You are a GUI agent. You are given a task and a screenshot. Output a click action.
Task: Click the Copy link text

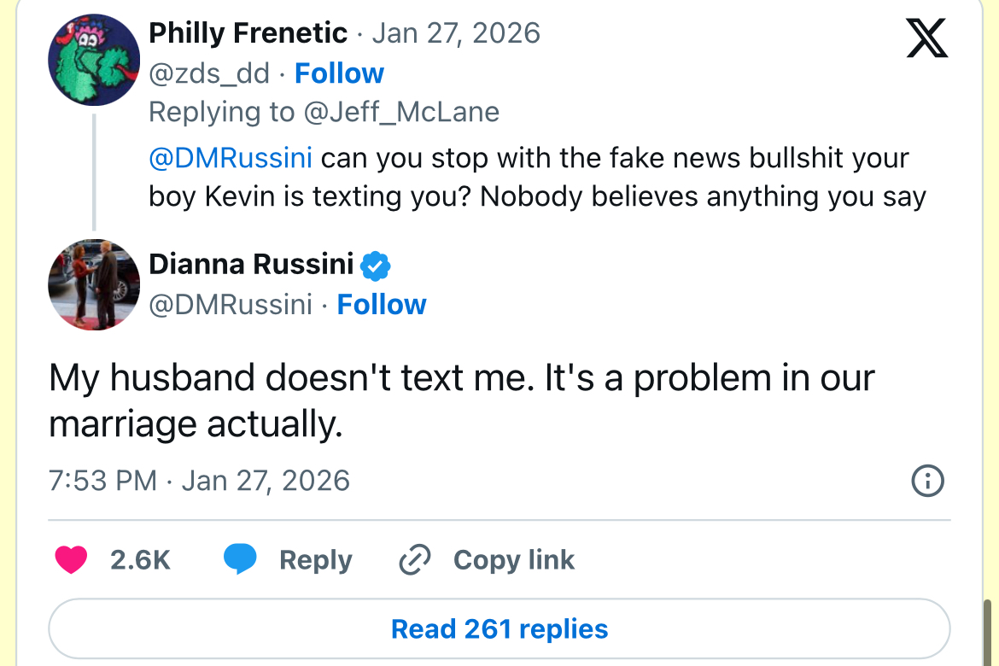coord(513,560)
